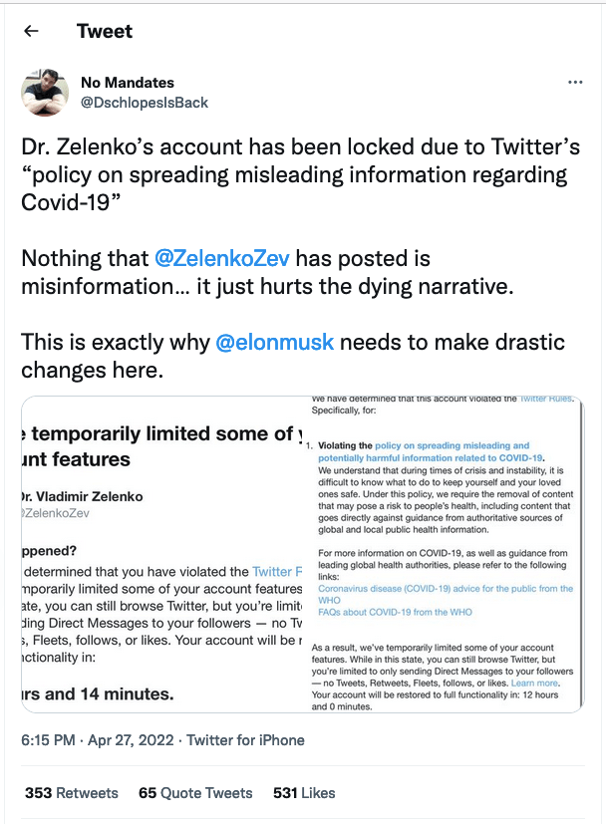Screen dimensions: 606x824
Task: Click the "policy on spreading misleading" link text
Action: tap(452, 445)
